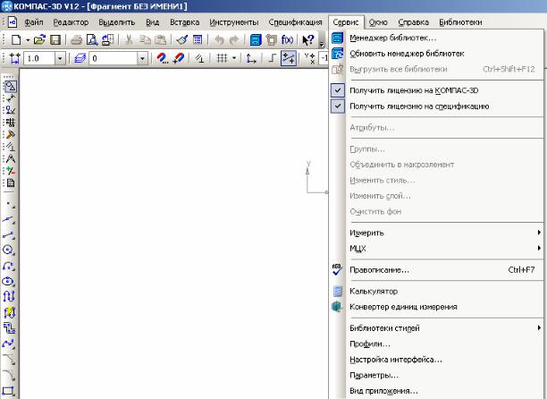Click the crossed-out magnet disable snaps icon
The image size is (547, 399).
[178, 58]
